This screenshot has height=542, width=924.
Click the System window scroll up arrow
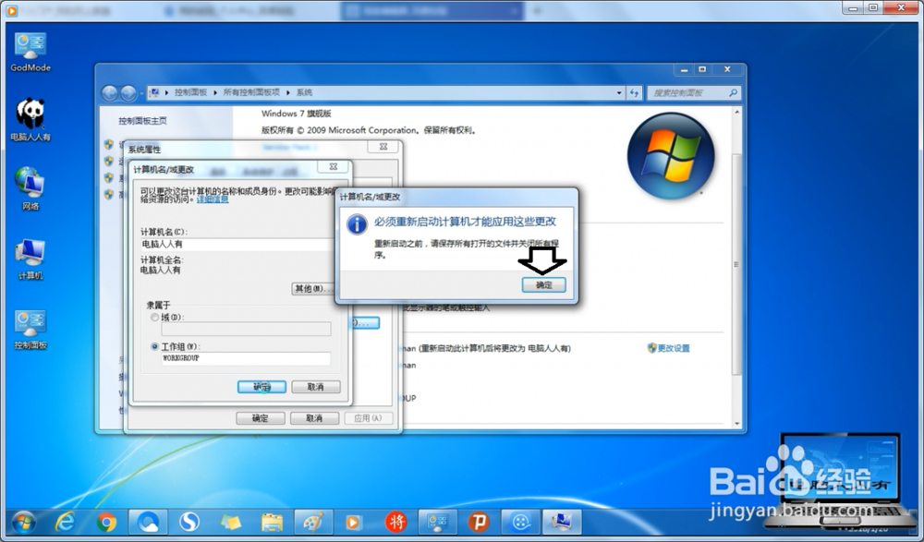click(736, 112)
